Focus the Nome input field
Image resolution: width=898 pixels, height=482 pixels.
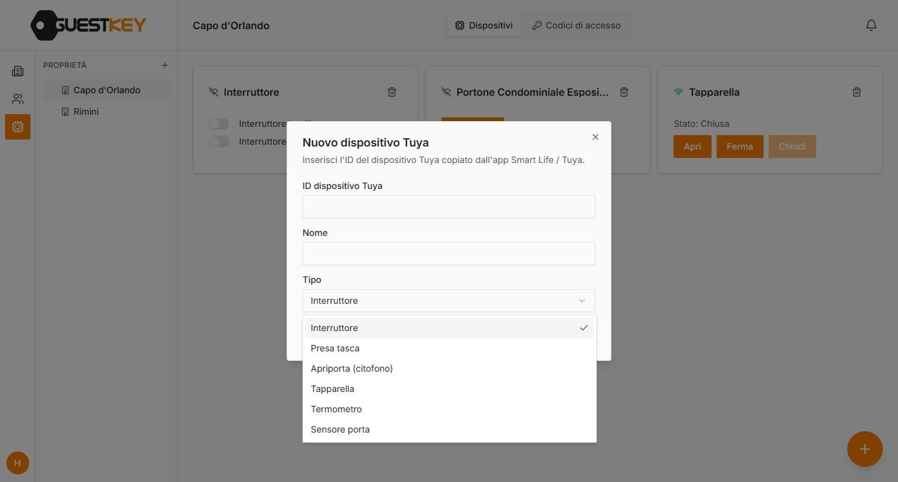(449, 254)
